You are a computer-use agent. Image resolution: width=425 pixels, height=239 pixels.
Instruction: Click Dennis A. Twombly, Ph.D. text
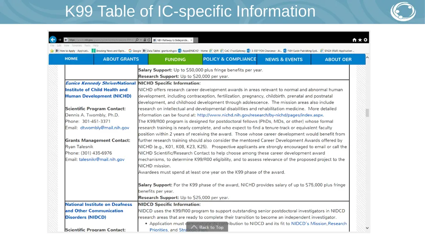(92, 115)
